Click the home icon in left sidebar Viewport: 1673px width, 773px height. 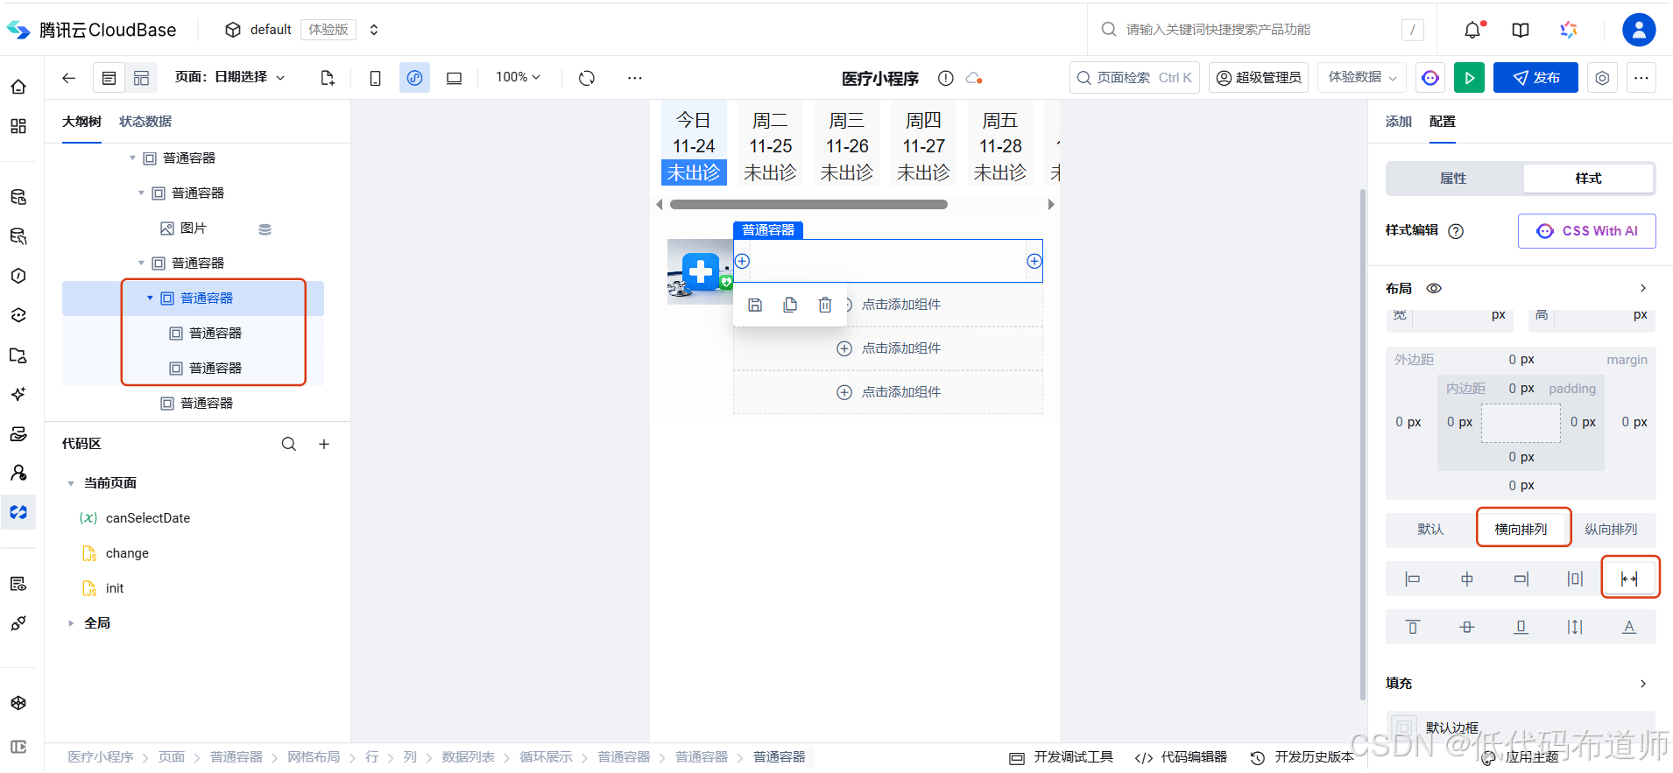click(x=18, y=87)
